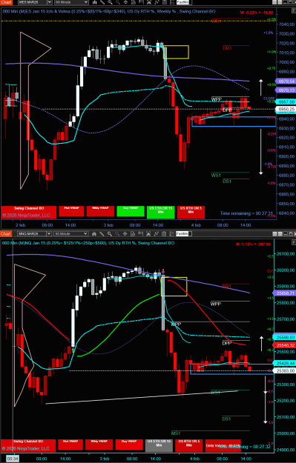Open data series icon in MES chart toolbar

pos(148,2)
